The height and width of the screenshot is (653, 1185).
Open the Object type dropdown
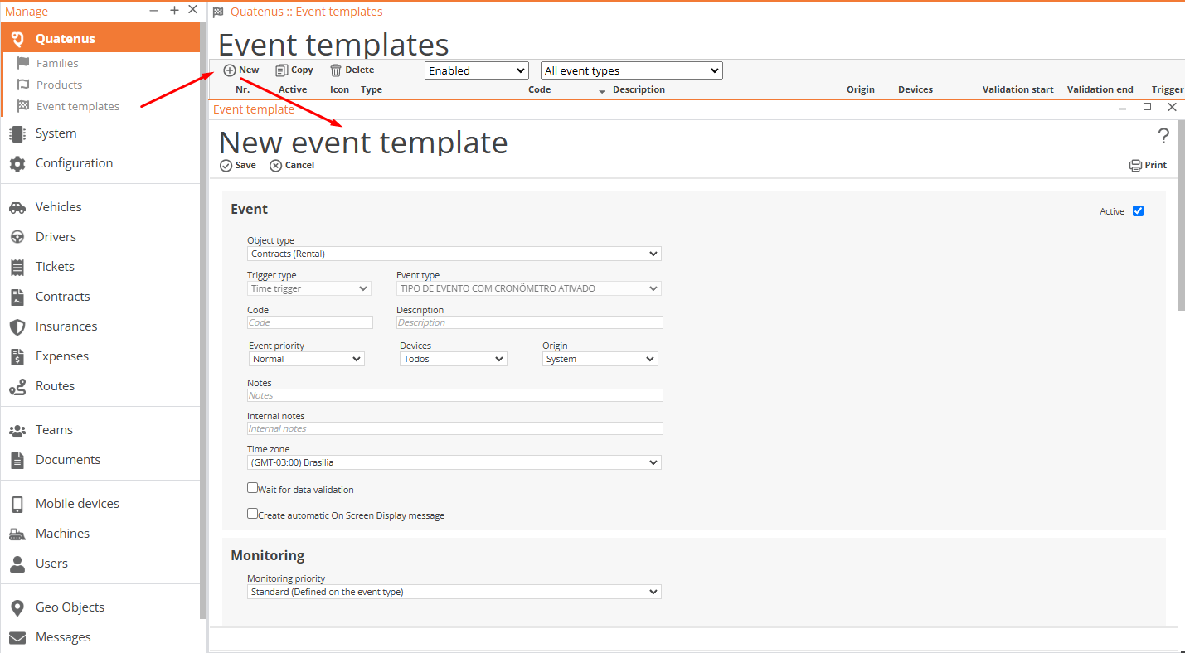pyautogui.click(x=454, y=254)
